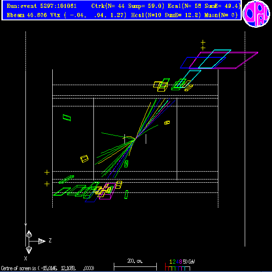Click the X axis downward arrow icon

[x=29, y=250]
